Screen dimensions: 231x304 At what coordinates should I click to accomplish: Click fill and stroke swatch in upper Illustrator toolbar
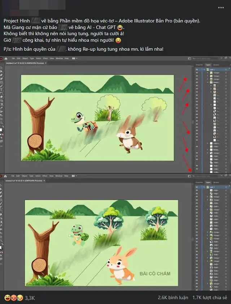coord(1,130)
